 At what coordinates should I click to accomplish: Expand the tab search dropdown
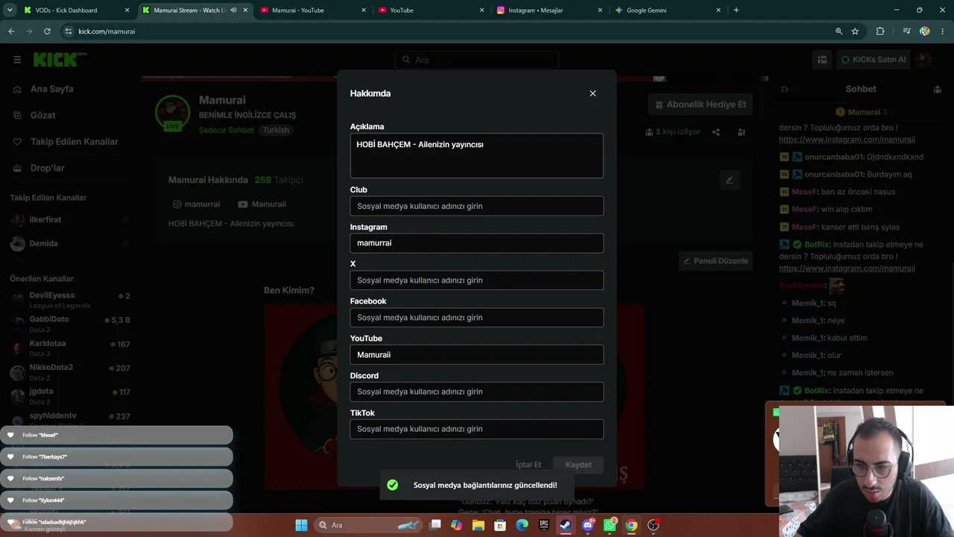point(9,10)
